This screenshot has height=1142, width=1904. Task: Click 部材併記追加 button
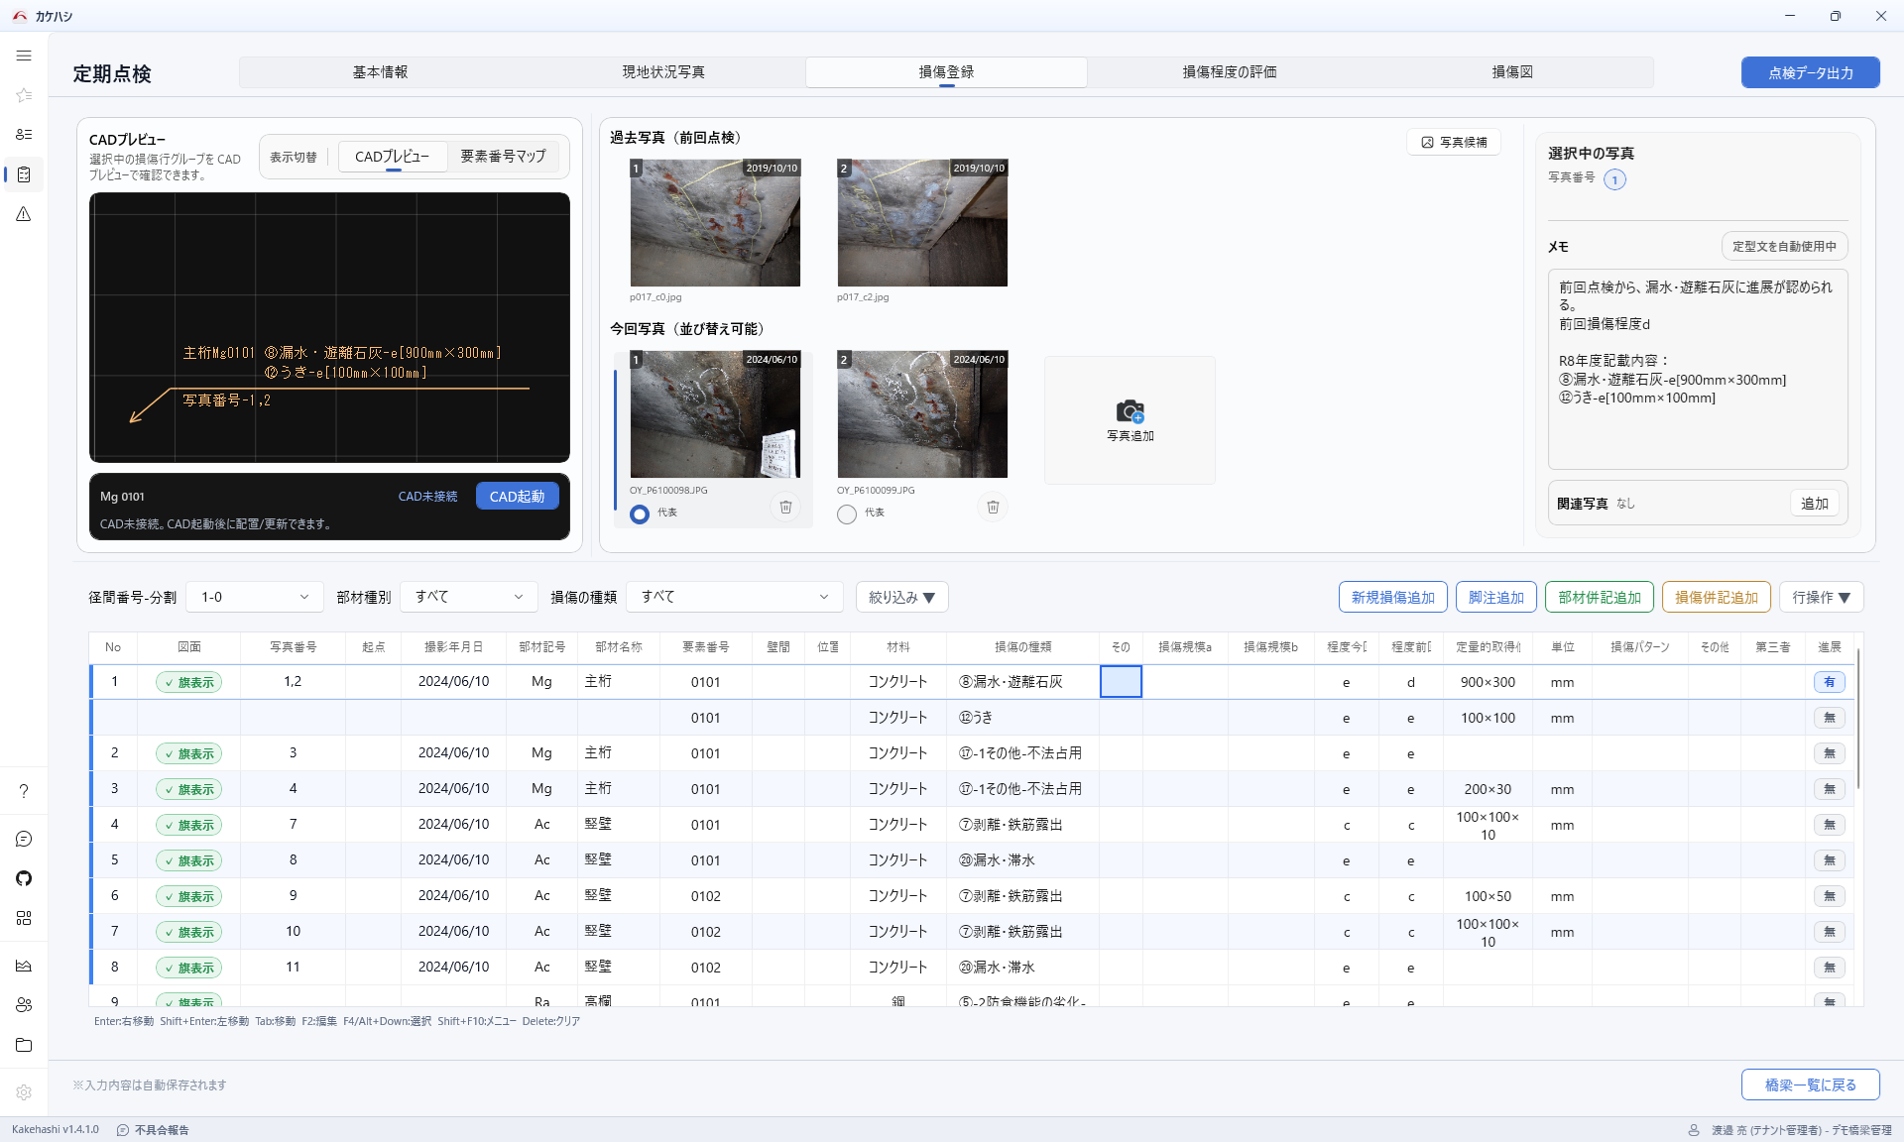click(1599, 597)
